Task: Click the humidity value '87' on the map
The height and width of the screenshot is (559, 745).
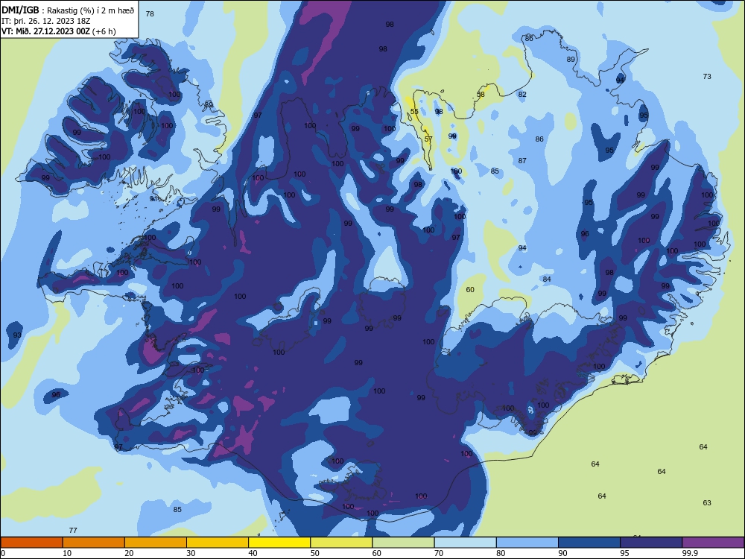Action: pyautogui.click(x=523, y=161)
